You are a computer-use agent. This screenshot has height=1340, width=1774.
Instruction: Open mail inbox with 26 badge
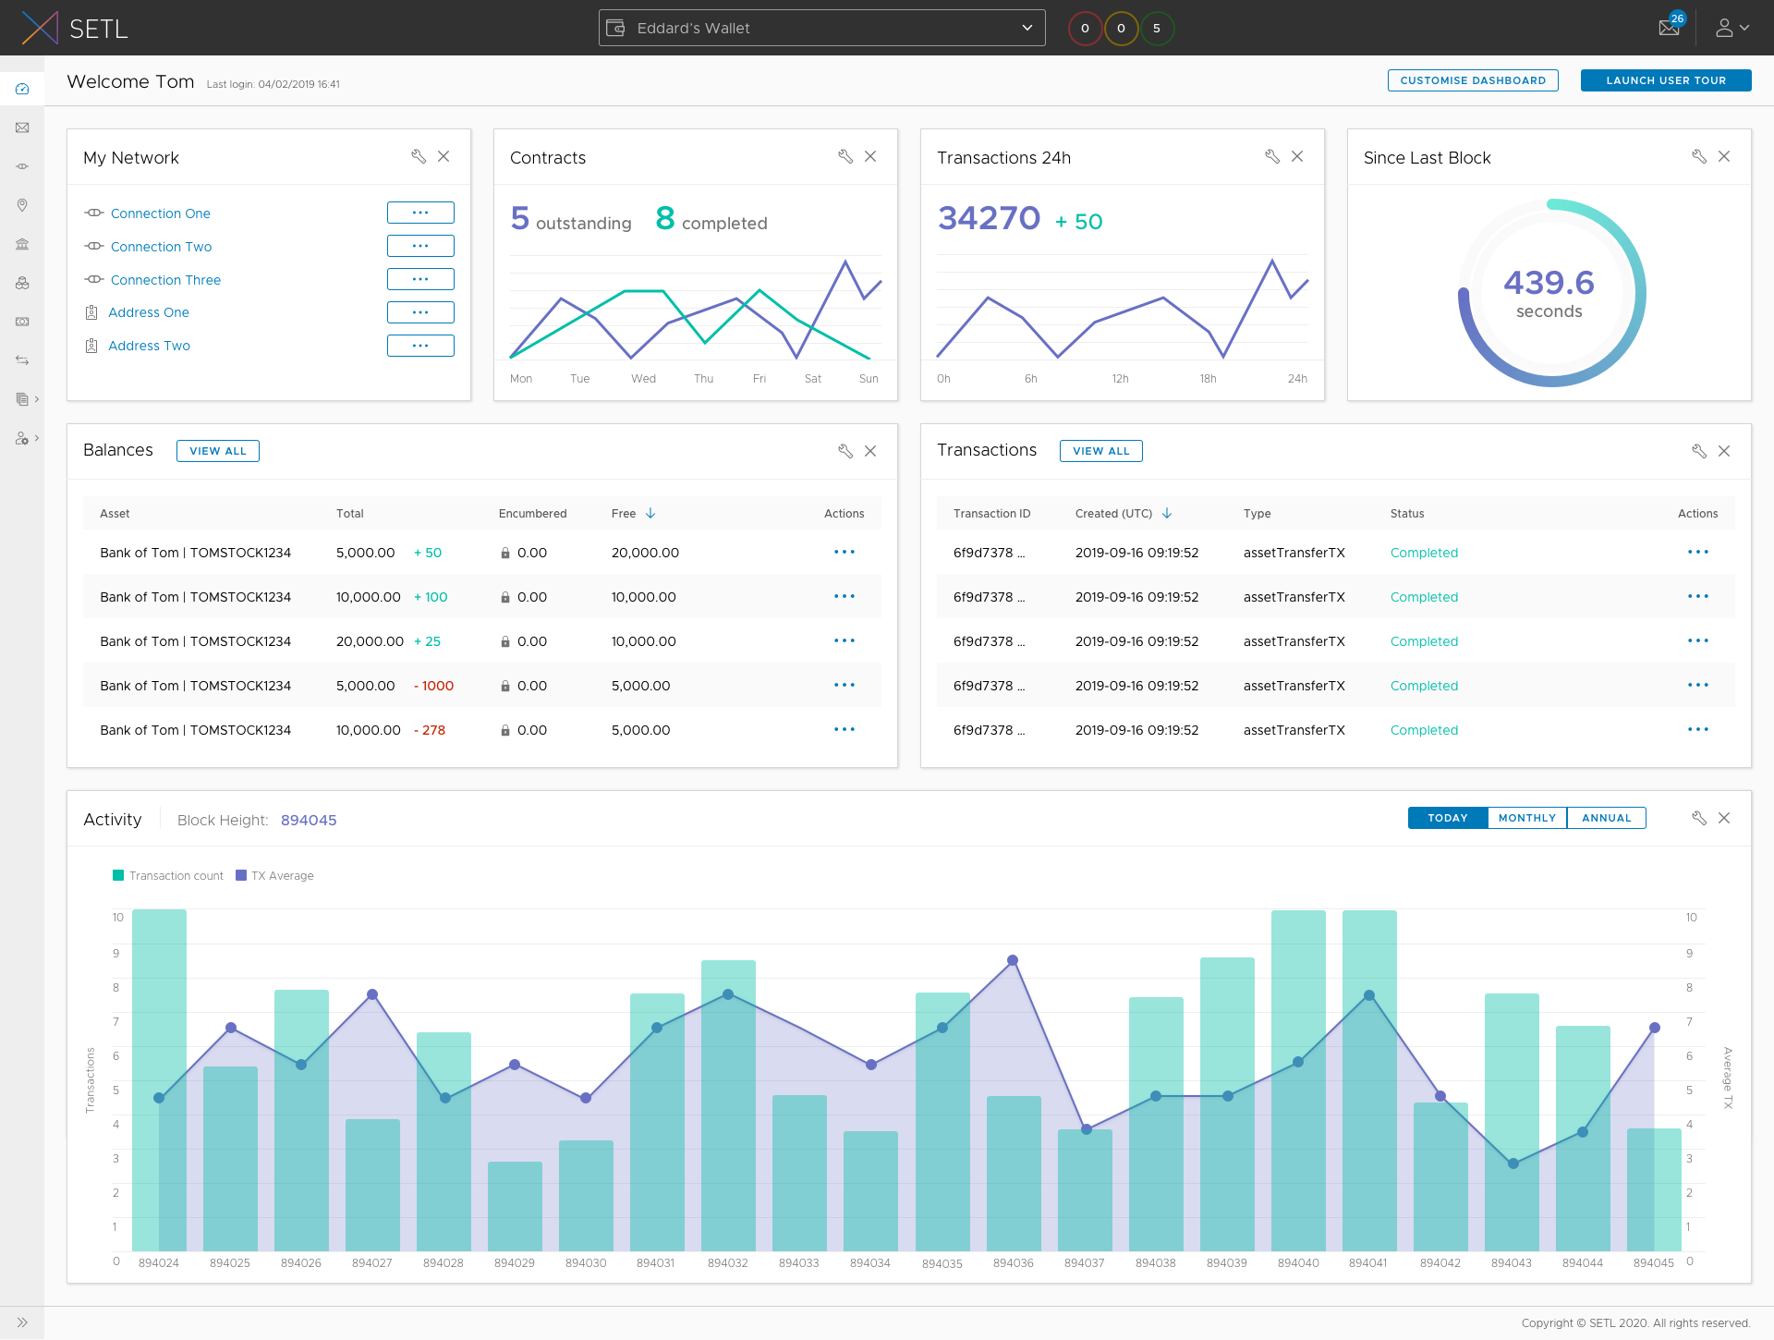[1671, 26]
